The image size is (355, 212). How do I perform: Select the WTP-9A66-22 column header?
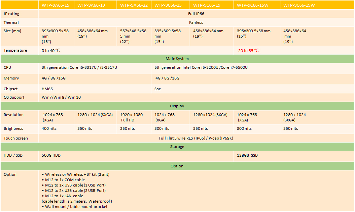(x=134, y=5)
